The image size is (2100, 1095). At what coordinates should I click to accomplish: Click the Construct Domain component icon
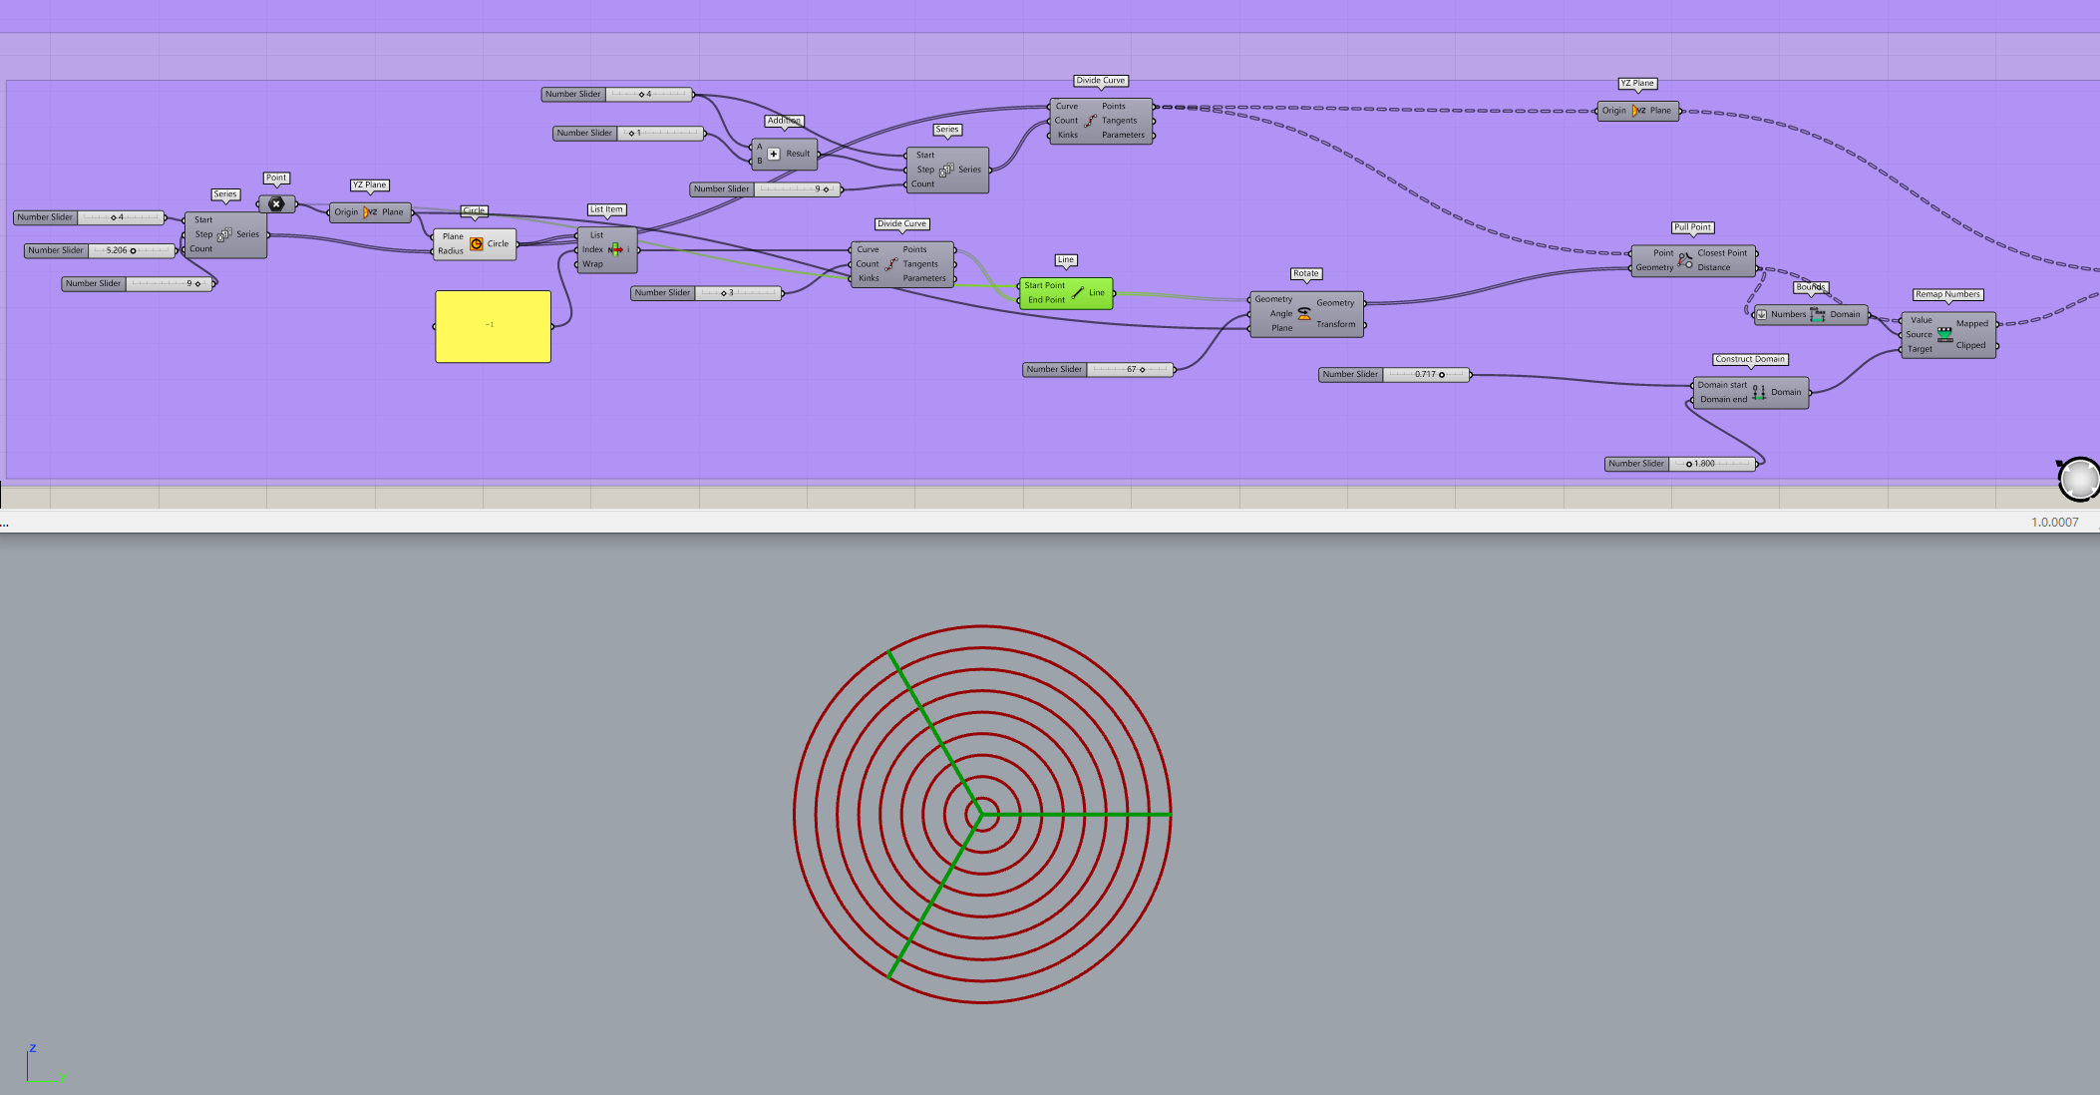pyautogui.click(x=1759, y=392)
